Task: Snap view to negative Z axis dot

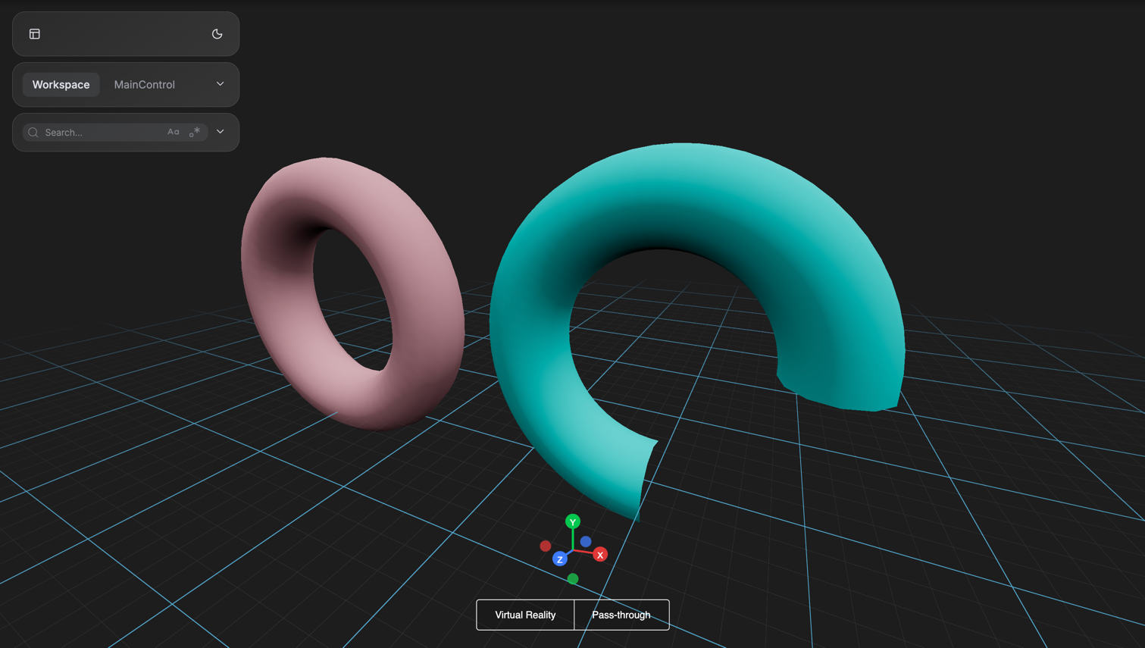Action: point(586,541)
